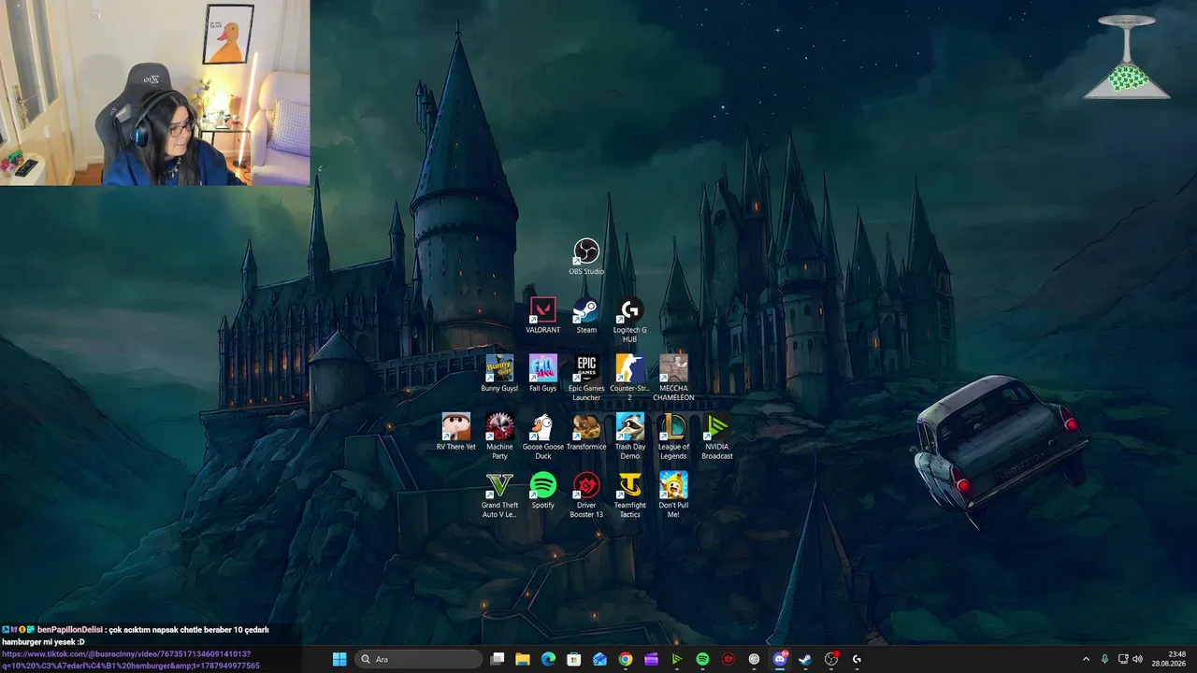Image resolution: width=1197 pixels, height=673 pixels.
Task: Open Logitech G HUB from the taskbar
Action: coord(857,659)
